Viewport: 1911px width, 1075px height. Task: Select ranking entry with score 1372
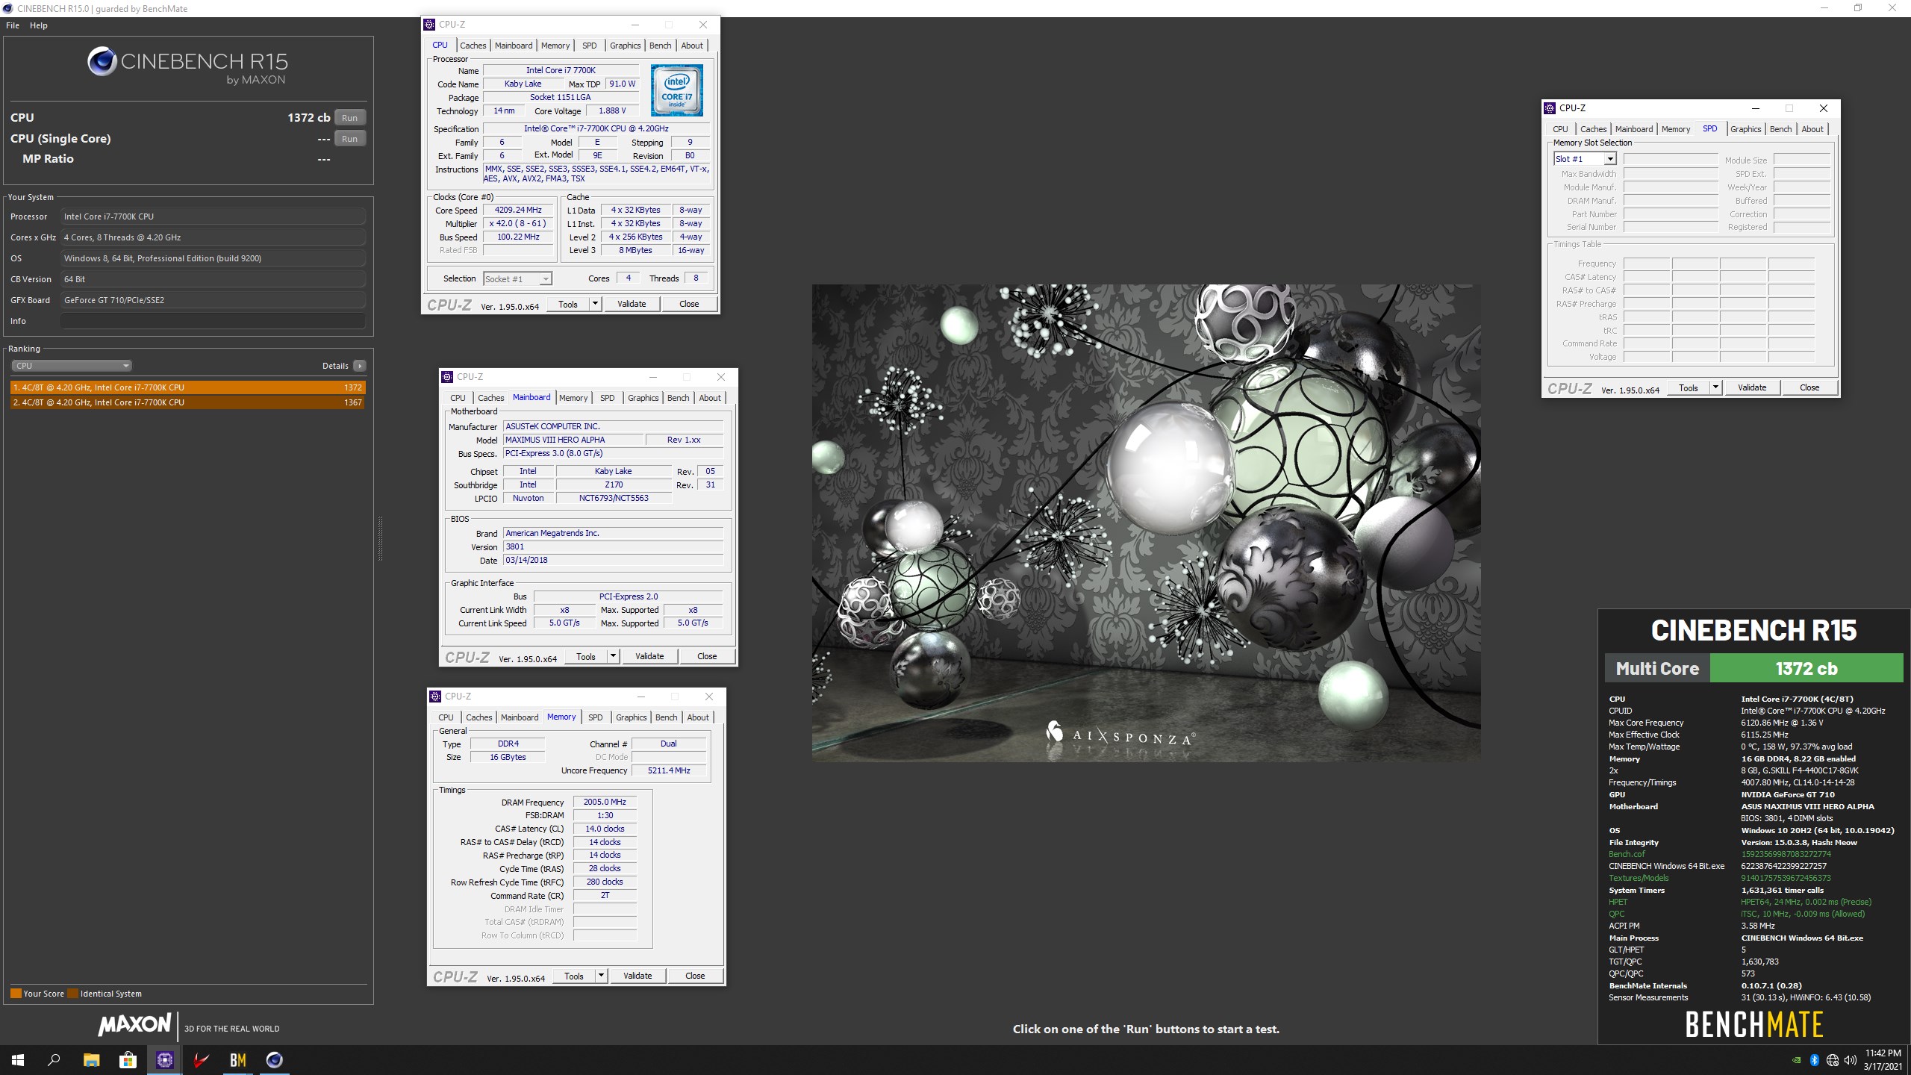pyautogui.click(x=188, y=387)
